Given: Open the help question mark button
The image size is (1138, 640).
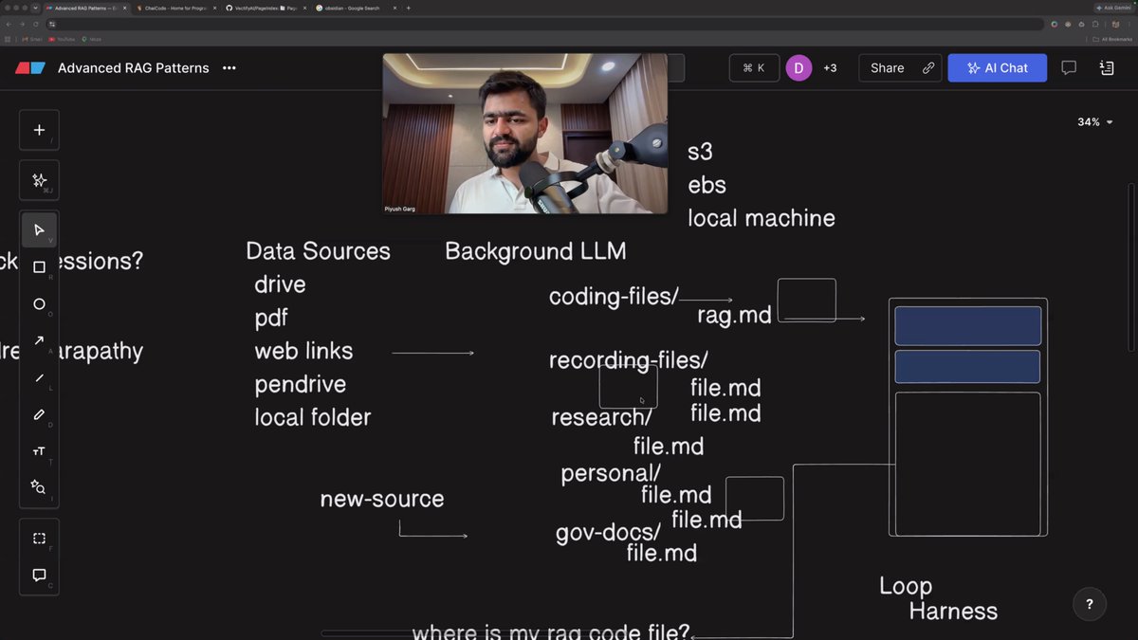Looking at the screenshot, I should (1089, 604).
